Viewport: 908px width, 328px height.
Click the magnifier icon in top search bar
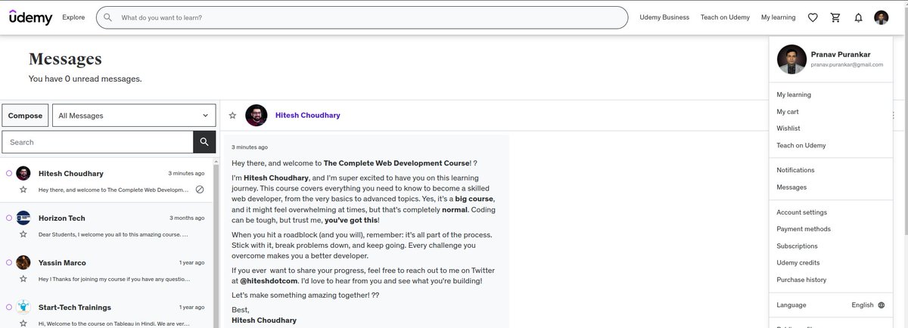[108, 17]
